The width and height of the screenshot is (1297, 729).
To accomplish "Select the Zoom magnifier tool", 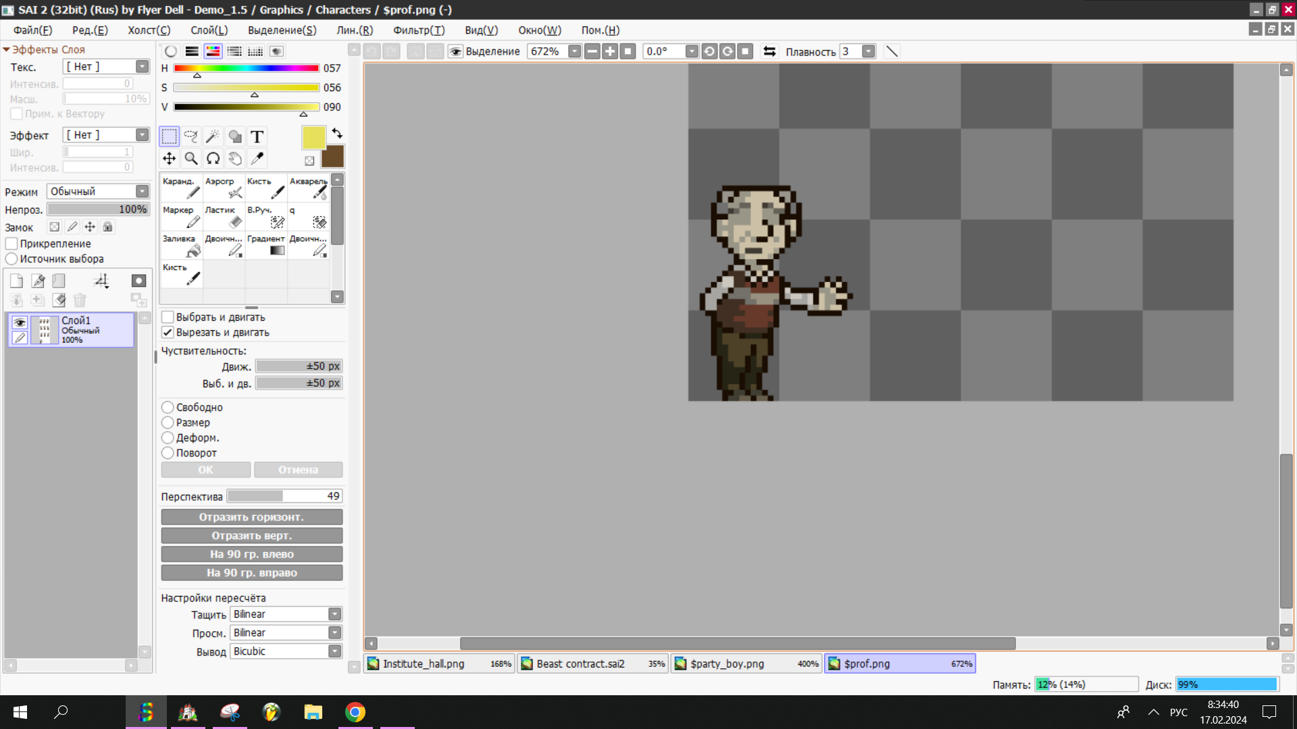I will pos(191,159).
